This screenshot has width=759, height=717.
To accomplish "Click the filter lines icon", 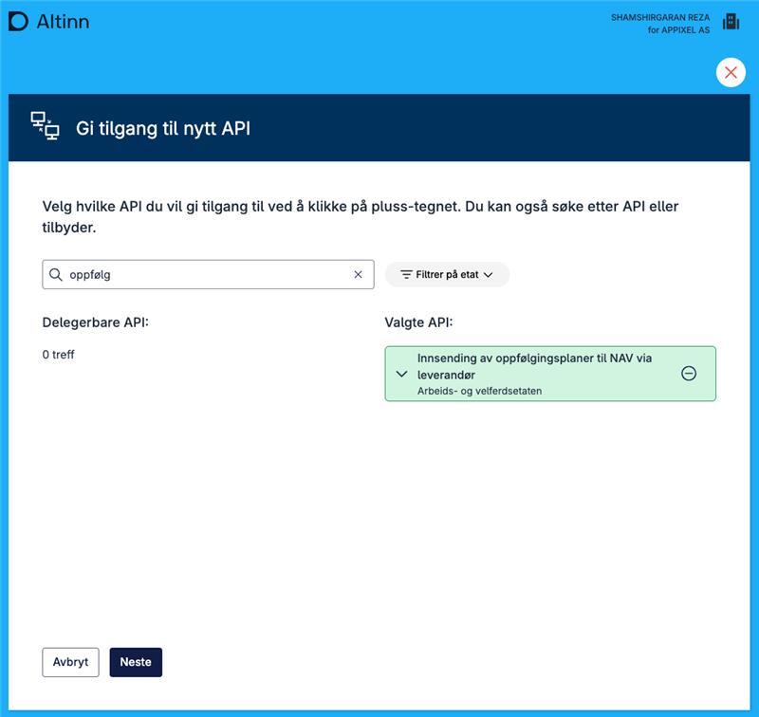I will (x=406, y=274).
